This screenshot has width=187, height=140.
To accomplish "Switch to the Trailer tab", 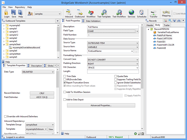I will coord(167,25).
